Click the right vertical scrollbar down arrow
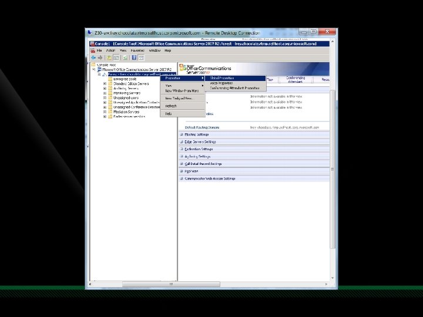This screenshot has width=423, height=317. (x=333, y=278)
